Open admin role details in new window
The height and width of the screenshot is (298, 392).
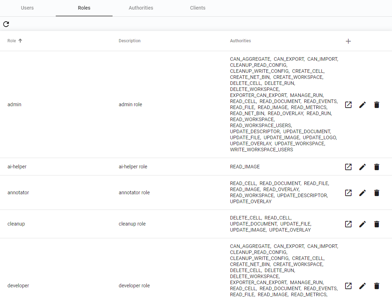click(x=348, y=105)
